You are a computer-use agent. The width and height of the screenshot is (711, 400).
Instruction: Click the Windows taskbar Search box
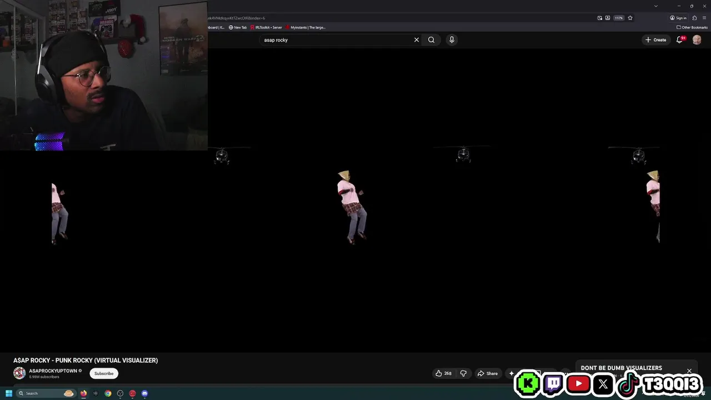point(45,393)
